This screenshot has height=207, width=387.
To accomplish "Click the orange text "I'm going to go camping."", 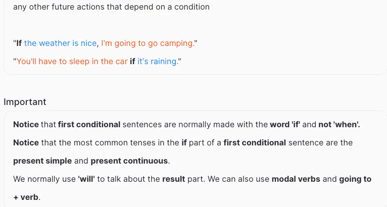I will point(148,43).
